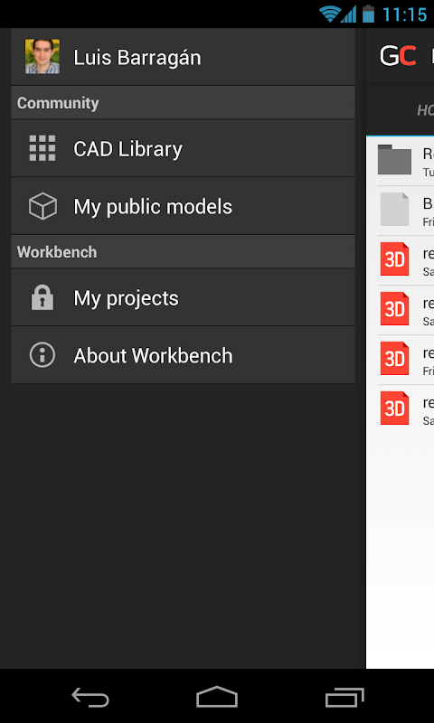Switch to the partially visible HO tab
434x723 pixels.
coord(425,110)
